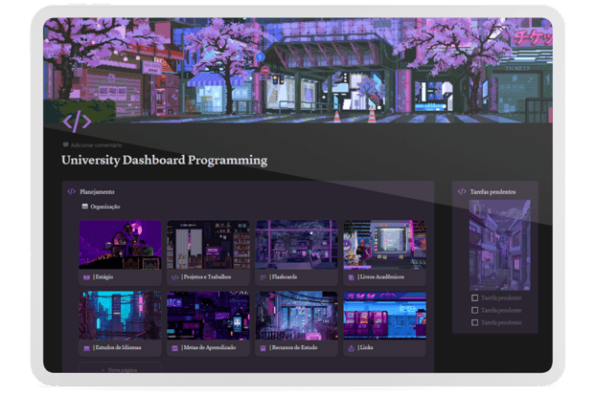Viewport: 595px width, 396px height.
Task: Click the Adicionar comentário speech bubble icon
Action: pos(66,144)
